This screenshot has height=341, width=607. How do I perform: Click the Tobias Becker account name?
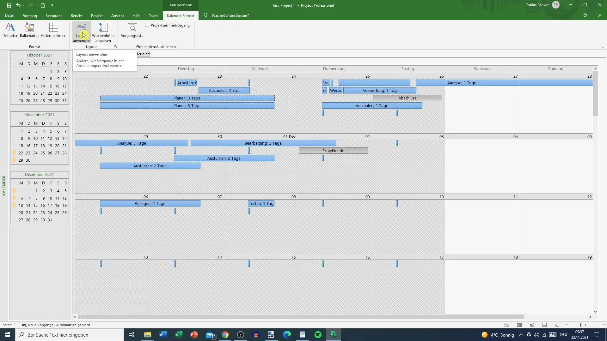pyautogui.click(x=537, y=5)
